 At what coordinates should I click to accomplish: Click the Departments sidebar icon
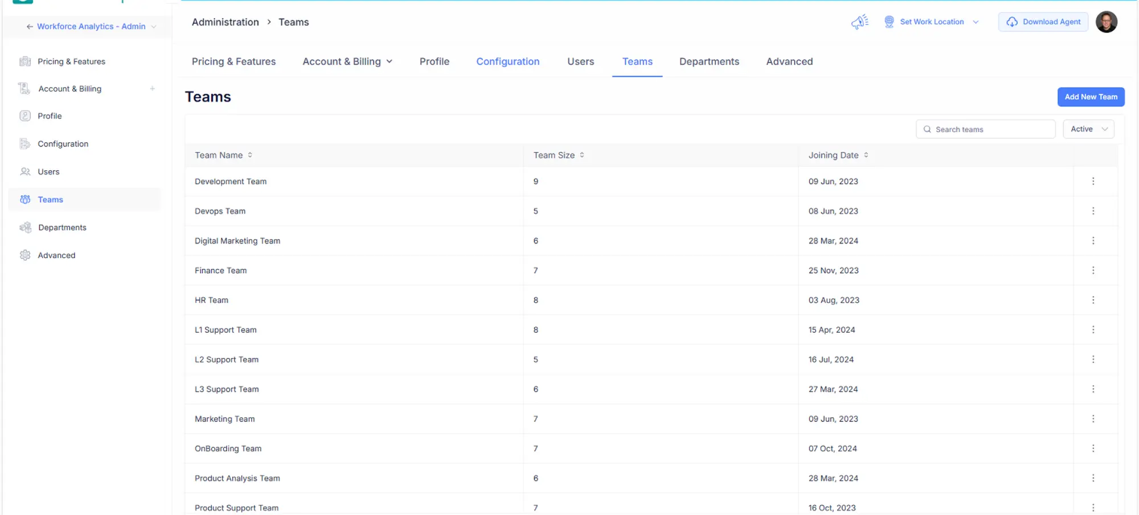[x=25, y=227]
